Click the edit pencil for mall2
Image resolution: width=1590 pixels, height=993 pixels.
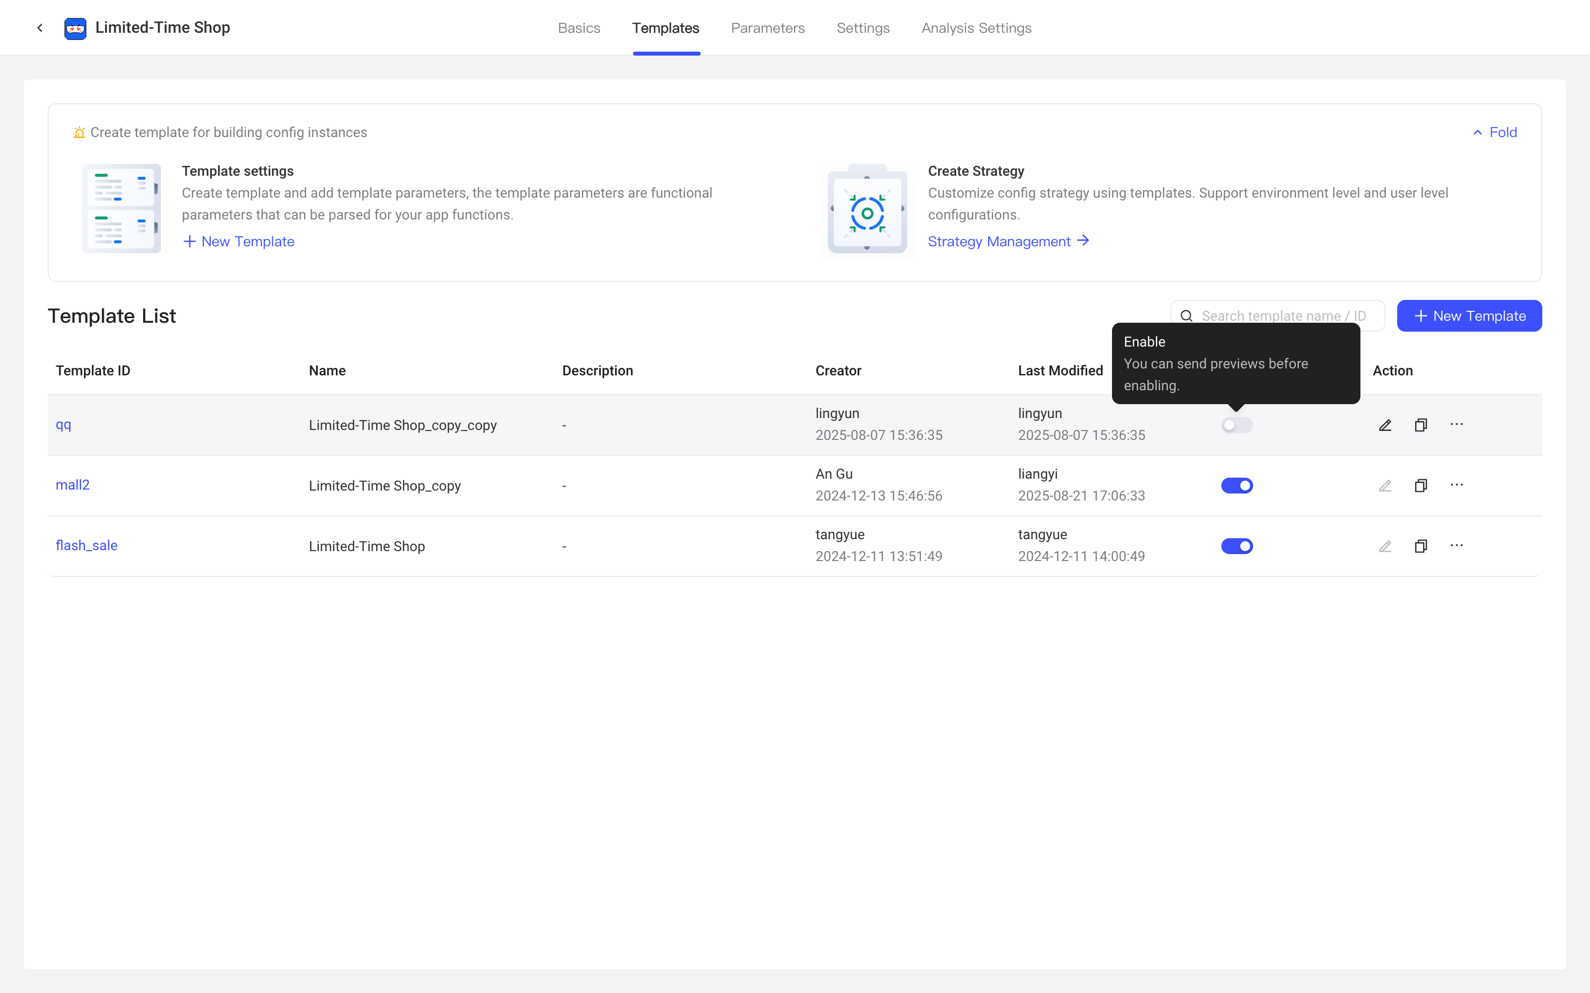click(x=1385, y=486)
